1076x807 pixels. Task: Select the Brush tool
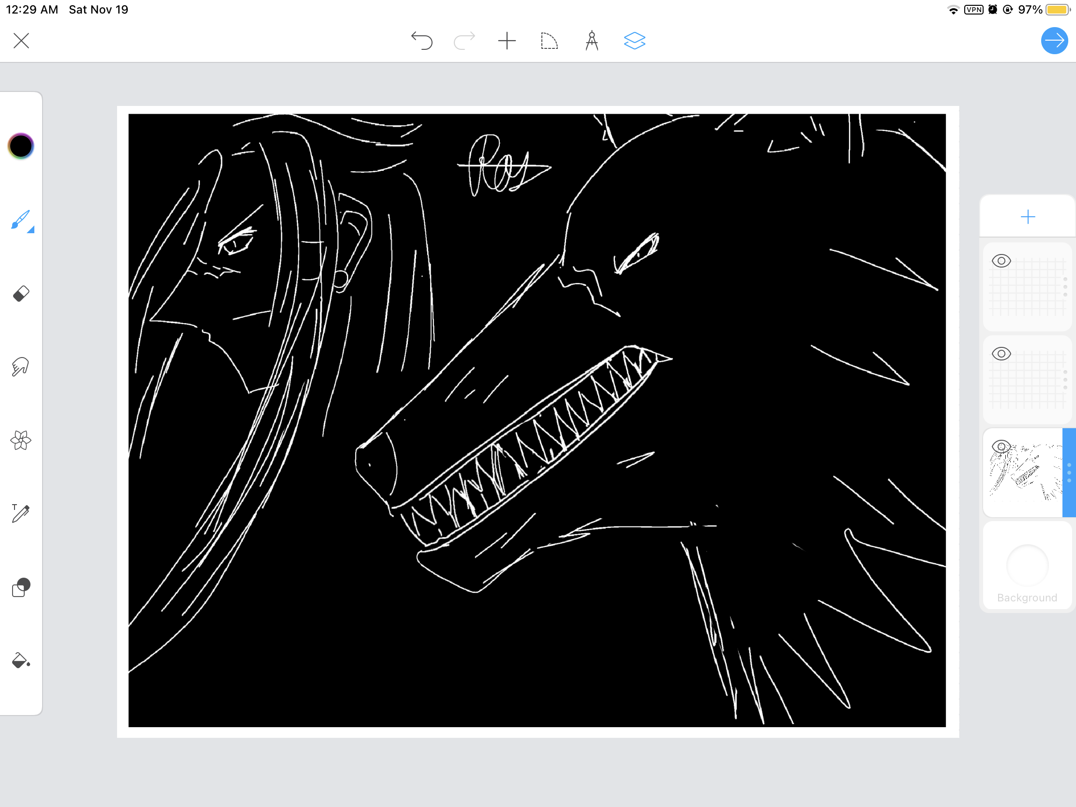20,219
